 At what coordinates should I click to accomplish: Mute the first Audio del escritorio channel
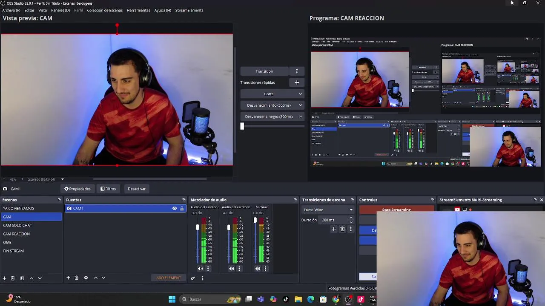click(201, 269)
